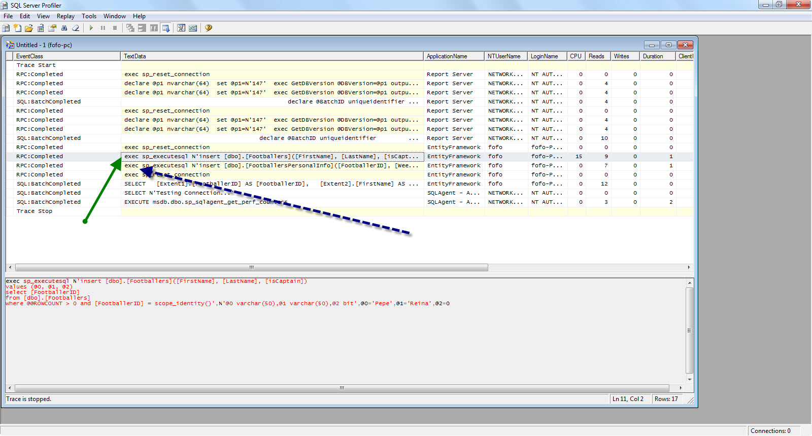The image size is (812, 436).
Task: Click the Open Trace Table icon
Action: (x=41, y=28)
